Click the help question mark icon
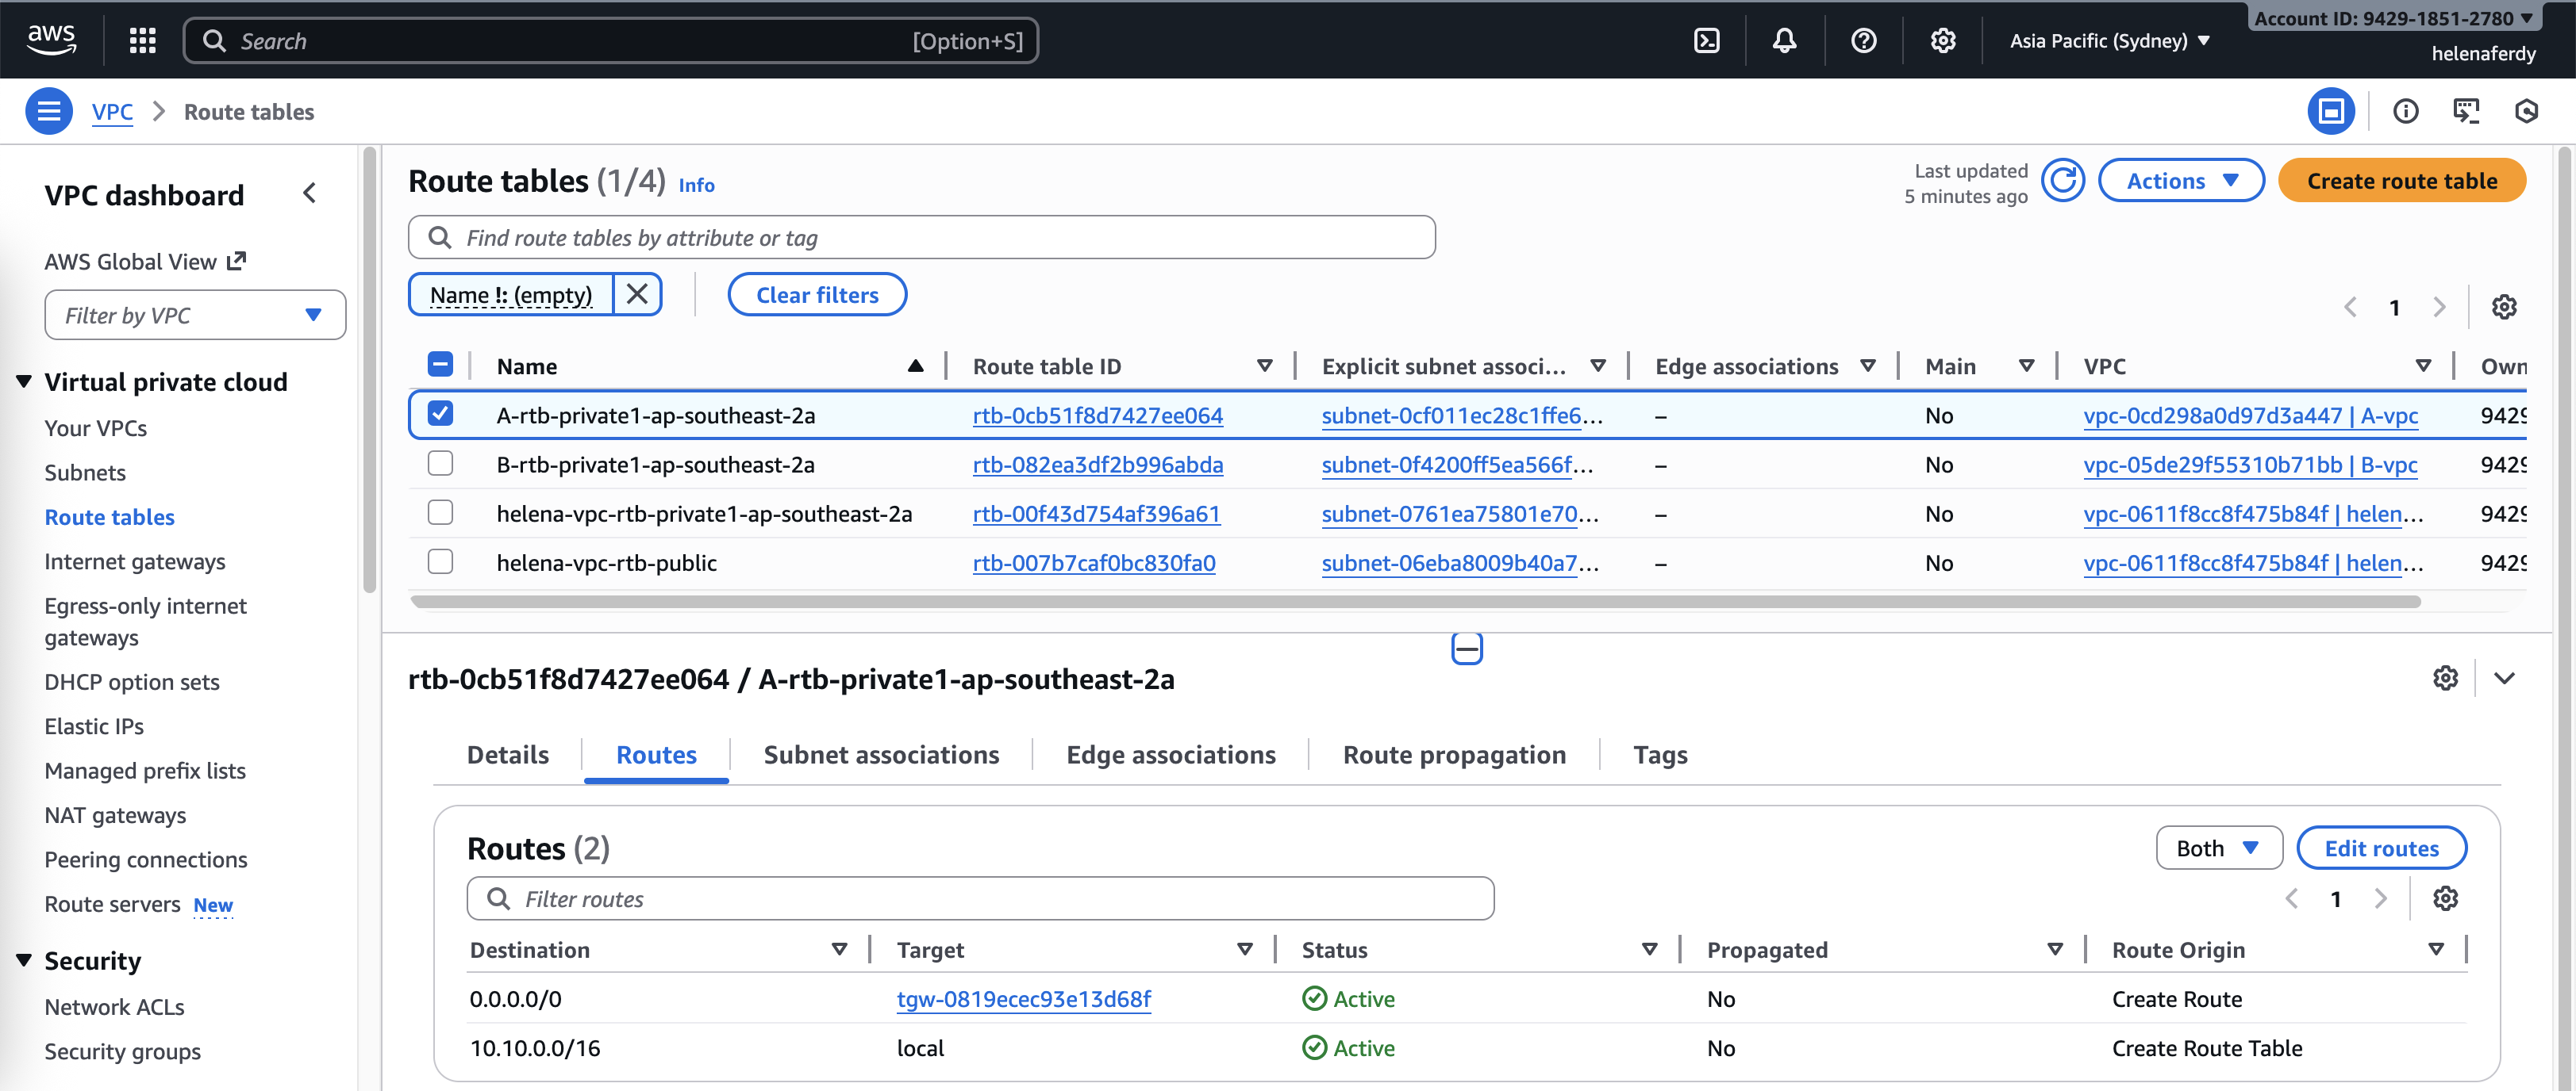Screen dimensions: 2576x1091 (1863, 41)
